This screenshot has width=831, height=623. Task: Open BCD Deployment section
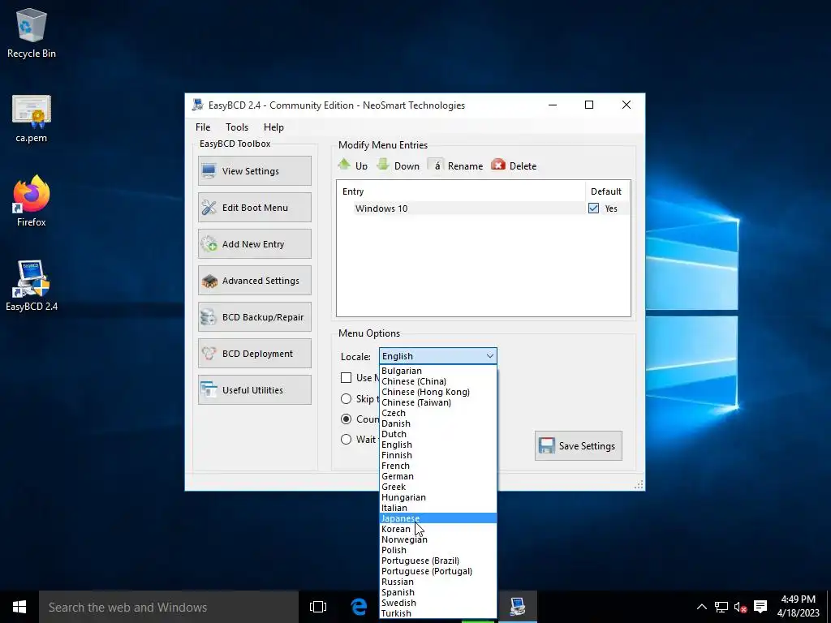coord(254,354)
